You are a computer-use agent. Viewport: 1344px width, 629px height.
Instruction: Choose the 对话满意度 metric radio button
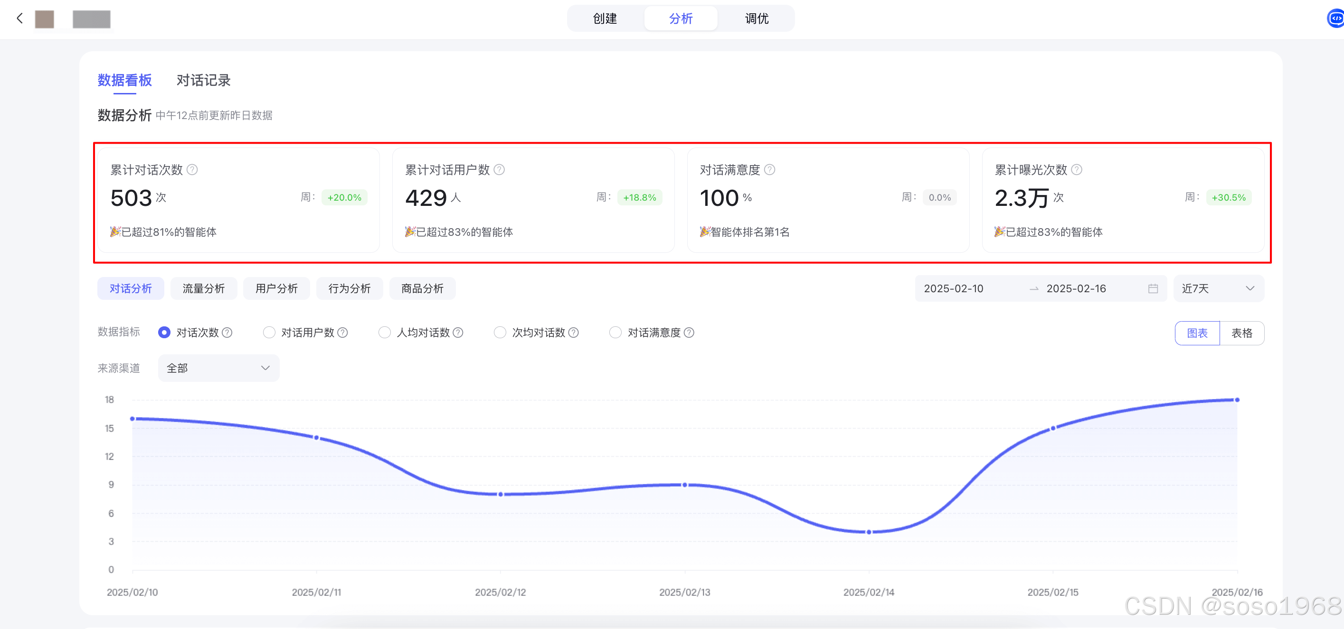click(615, 333)
